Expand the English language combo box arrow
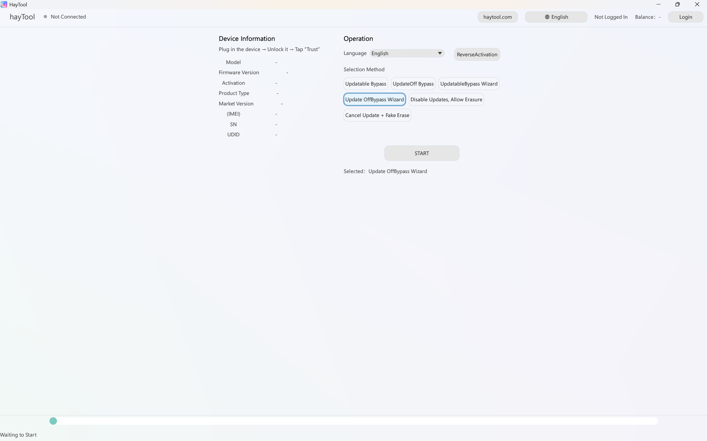This screenshot has height=441, width=707. (x=440, y=53)
